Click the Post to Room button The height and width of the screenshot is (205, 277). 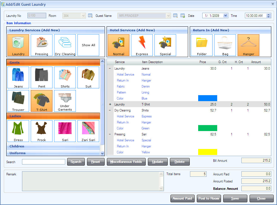[x=208, y=198]
